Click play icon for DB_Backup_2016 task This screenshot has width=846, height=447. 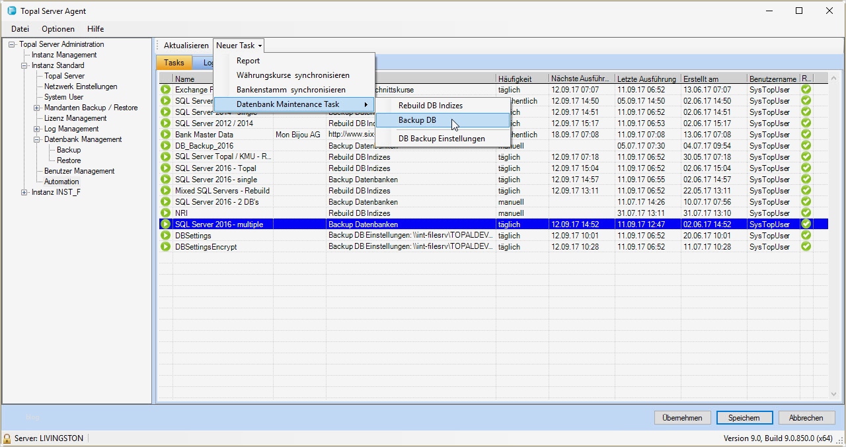click(x=165, y=146)
